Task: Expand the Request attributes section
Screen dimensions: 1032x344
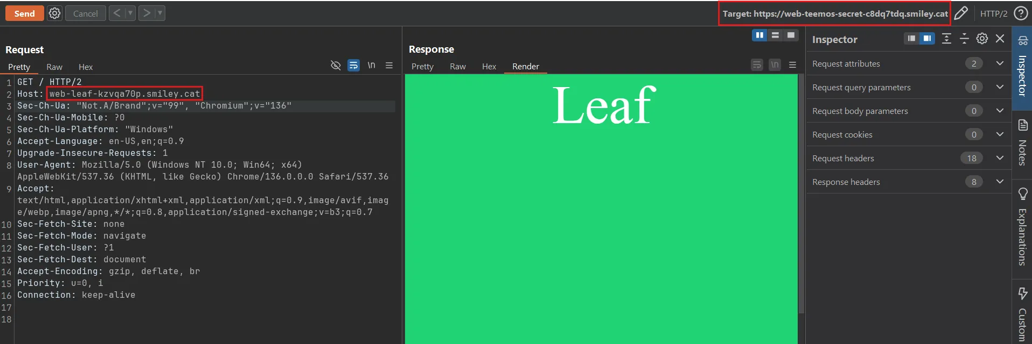Action: tap(1000, 63)
